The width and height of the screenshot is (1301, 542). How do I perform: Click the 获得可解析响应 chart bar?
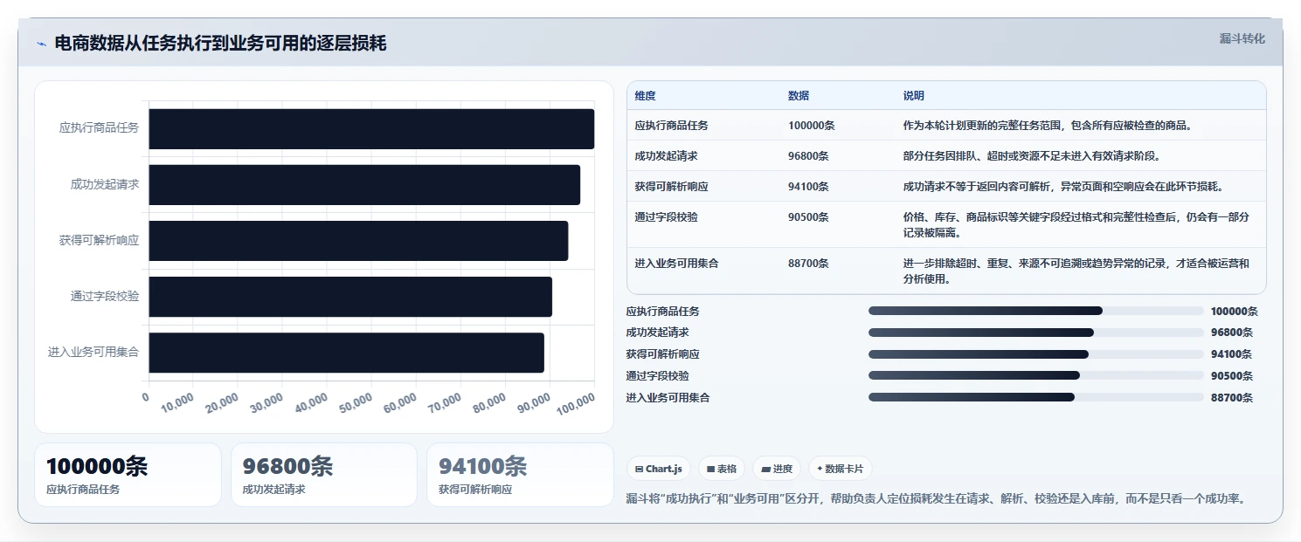pos(358,241)
